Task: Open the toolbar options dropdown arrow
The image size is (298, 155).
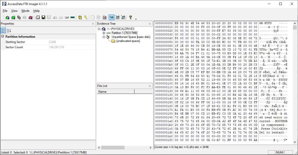Action: click(x=136, y=19)
